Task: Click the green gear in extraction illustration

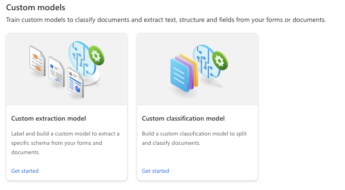Action: pyautogui.click(x=97, y=55)
